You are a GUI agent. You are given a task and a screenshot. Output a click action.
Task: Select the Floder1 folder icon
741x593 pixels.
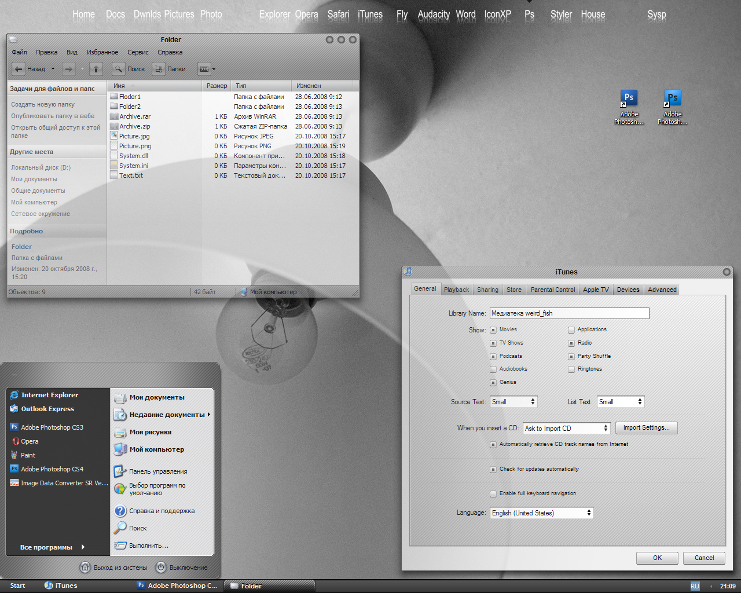click(114, 97)
